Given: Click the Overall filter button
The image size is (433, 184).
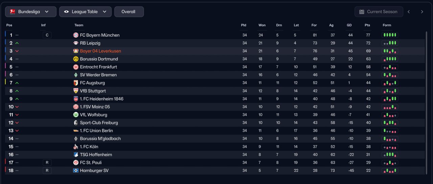Looking at the screenshot, I should [x=129, y=12].
